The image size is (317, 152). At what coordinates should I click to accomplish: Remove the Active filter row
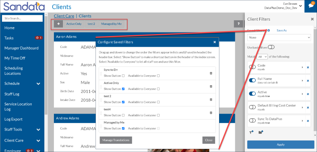[308, 94]
